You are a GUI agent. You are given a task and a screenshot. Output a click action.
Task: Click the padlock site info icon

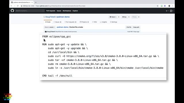click(x=22, y=6)
